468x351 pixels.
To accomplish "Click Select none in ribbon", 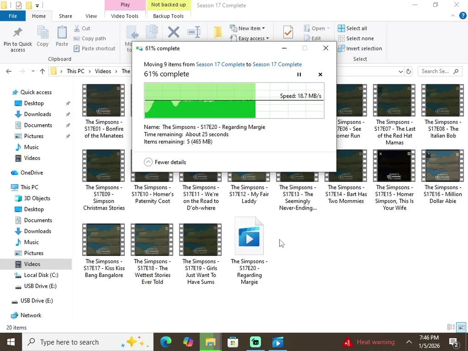I will (x=356, y=39).
